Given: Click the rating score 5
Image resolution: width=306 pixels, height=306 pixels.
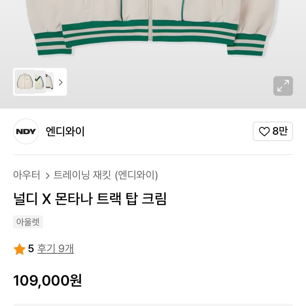Looking at the screenshot, I should (x=31, y=249).
